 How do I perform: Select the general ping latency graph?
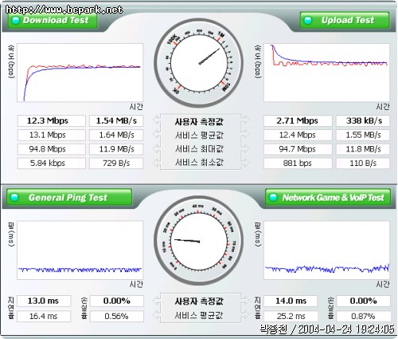tap(80, 250)
